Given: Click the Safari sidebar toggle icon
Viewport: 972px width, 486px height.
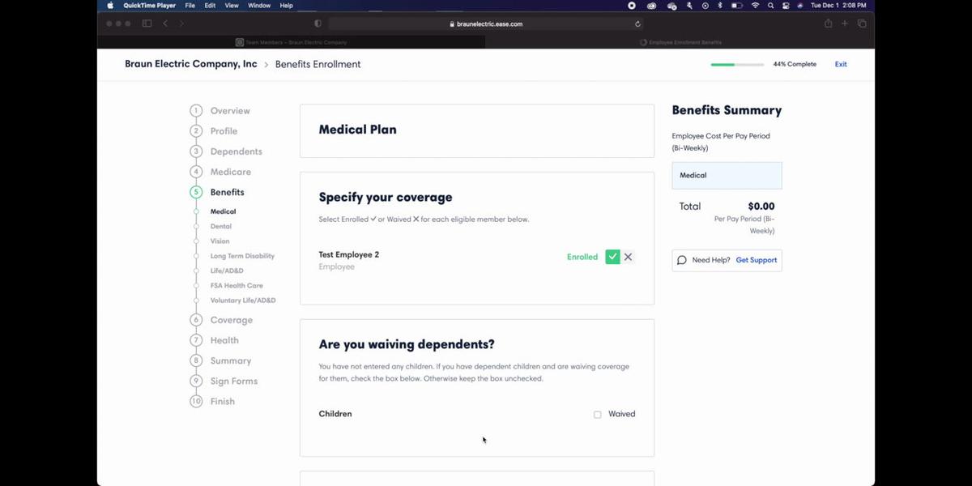Looking at the screenshot, I should 147,23.
